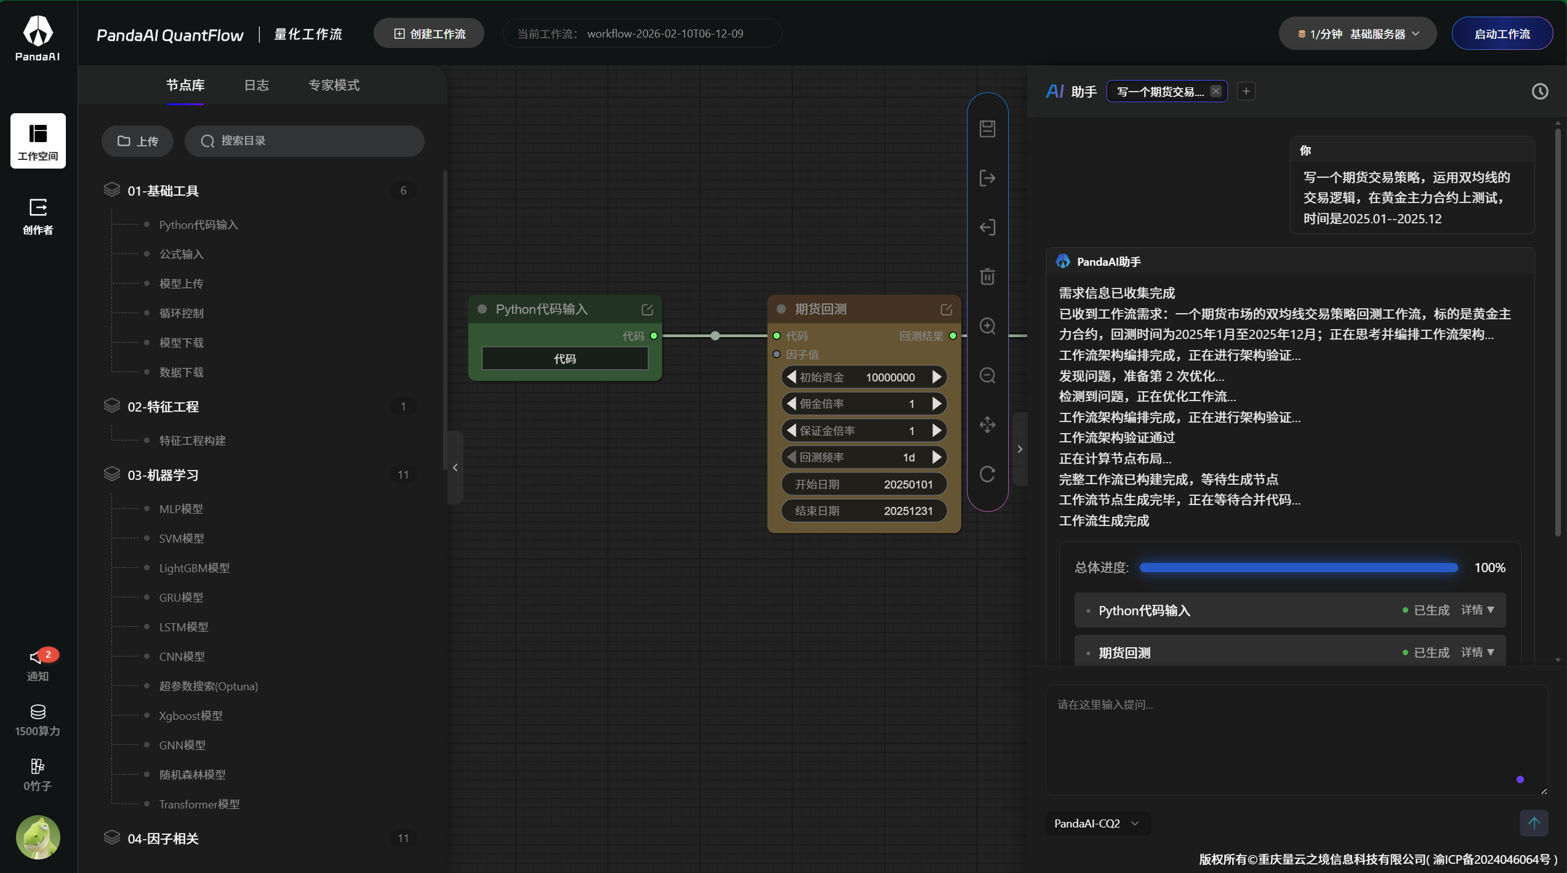The width and height of the screenshot is (1567, 873).
Task: Expand 详情 for Python代码输入 progress row
Action: pos(1478,610)
